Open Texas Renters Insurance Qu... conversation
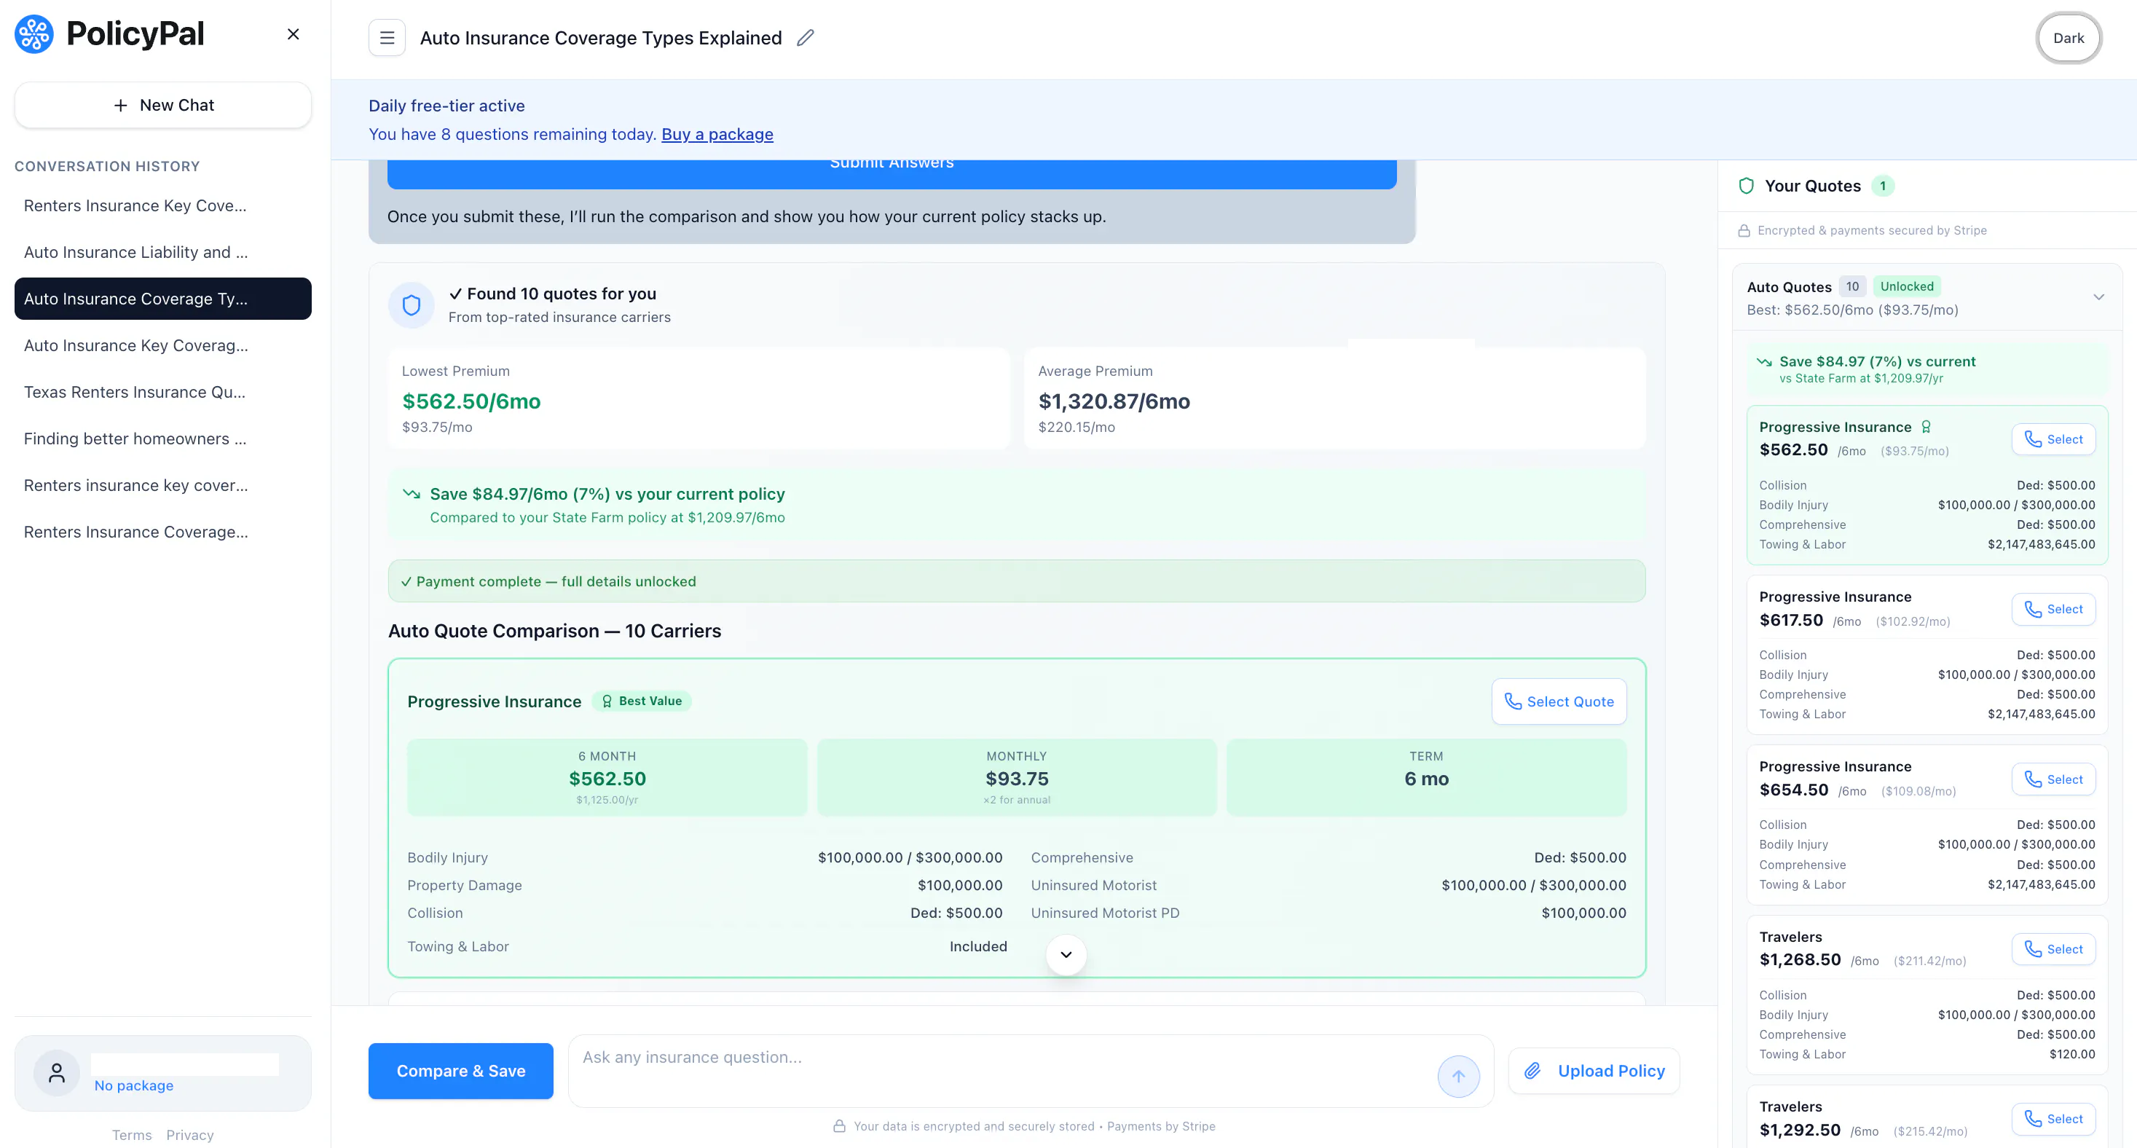Screen dimensions: 2137x1148 click(x=162, y=391)
